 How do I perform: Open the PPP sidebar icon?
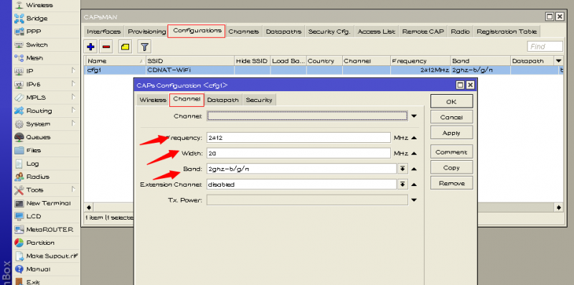19,32
